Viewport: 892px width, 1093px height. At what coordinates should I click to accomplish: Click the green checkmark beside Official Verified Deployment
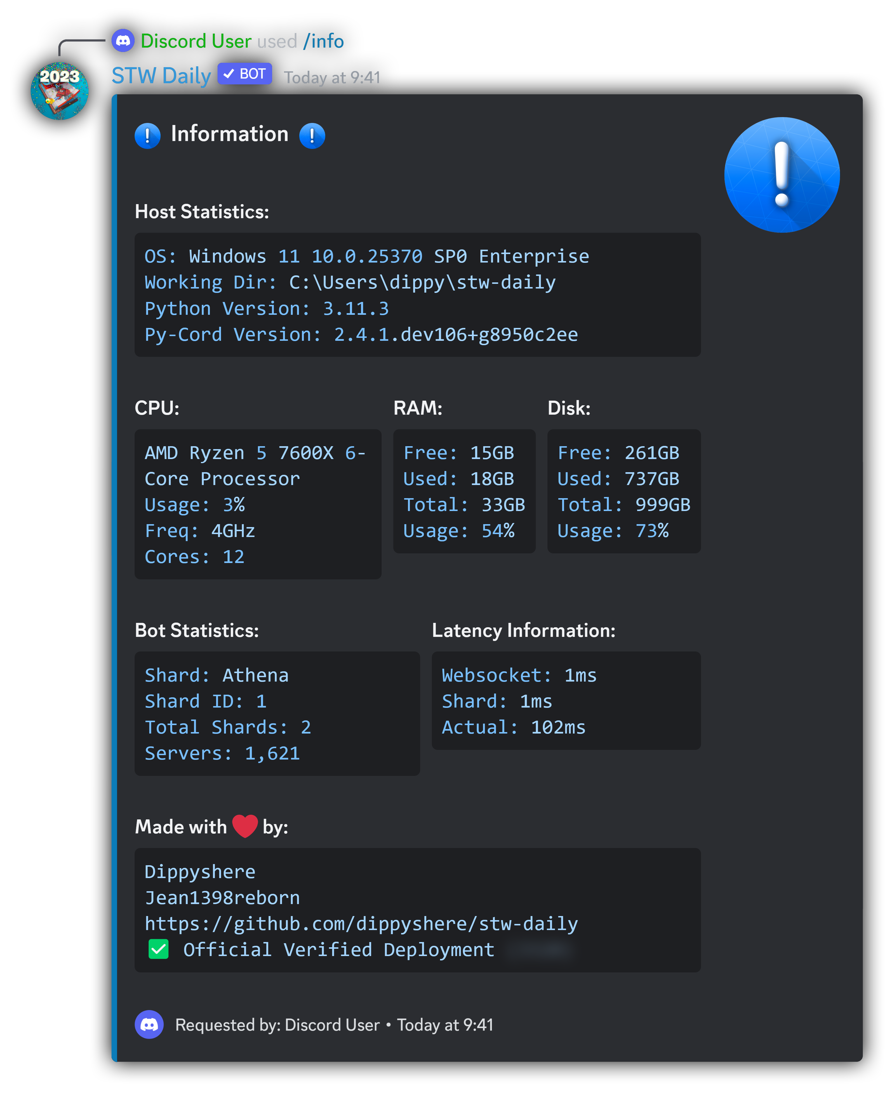click(158, 949)
